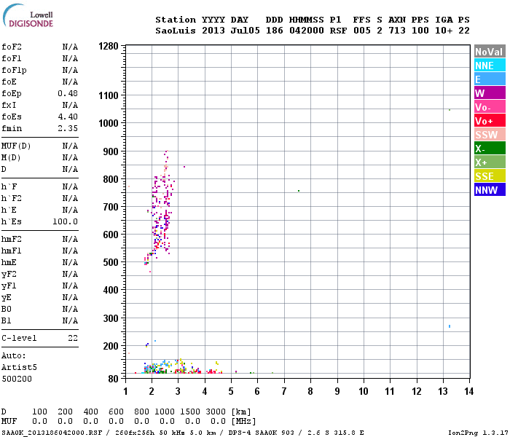
Task: Click the [km] unit label
Action: (x=241, y=412)
